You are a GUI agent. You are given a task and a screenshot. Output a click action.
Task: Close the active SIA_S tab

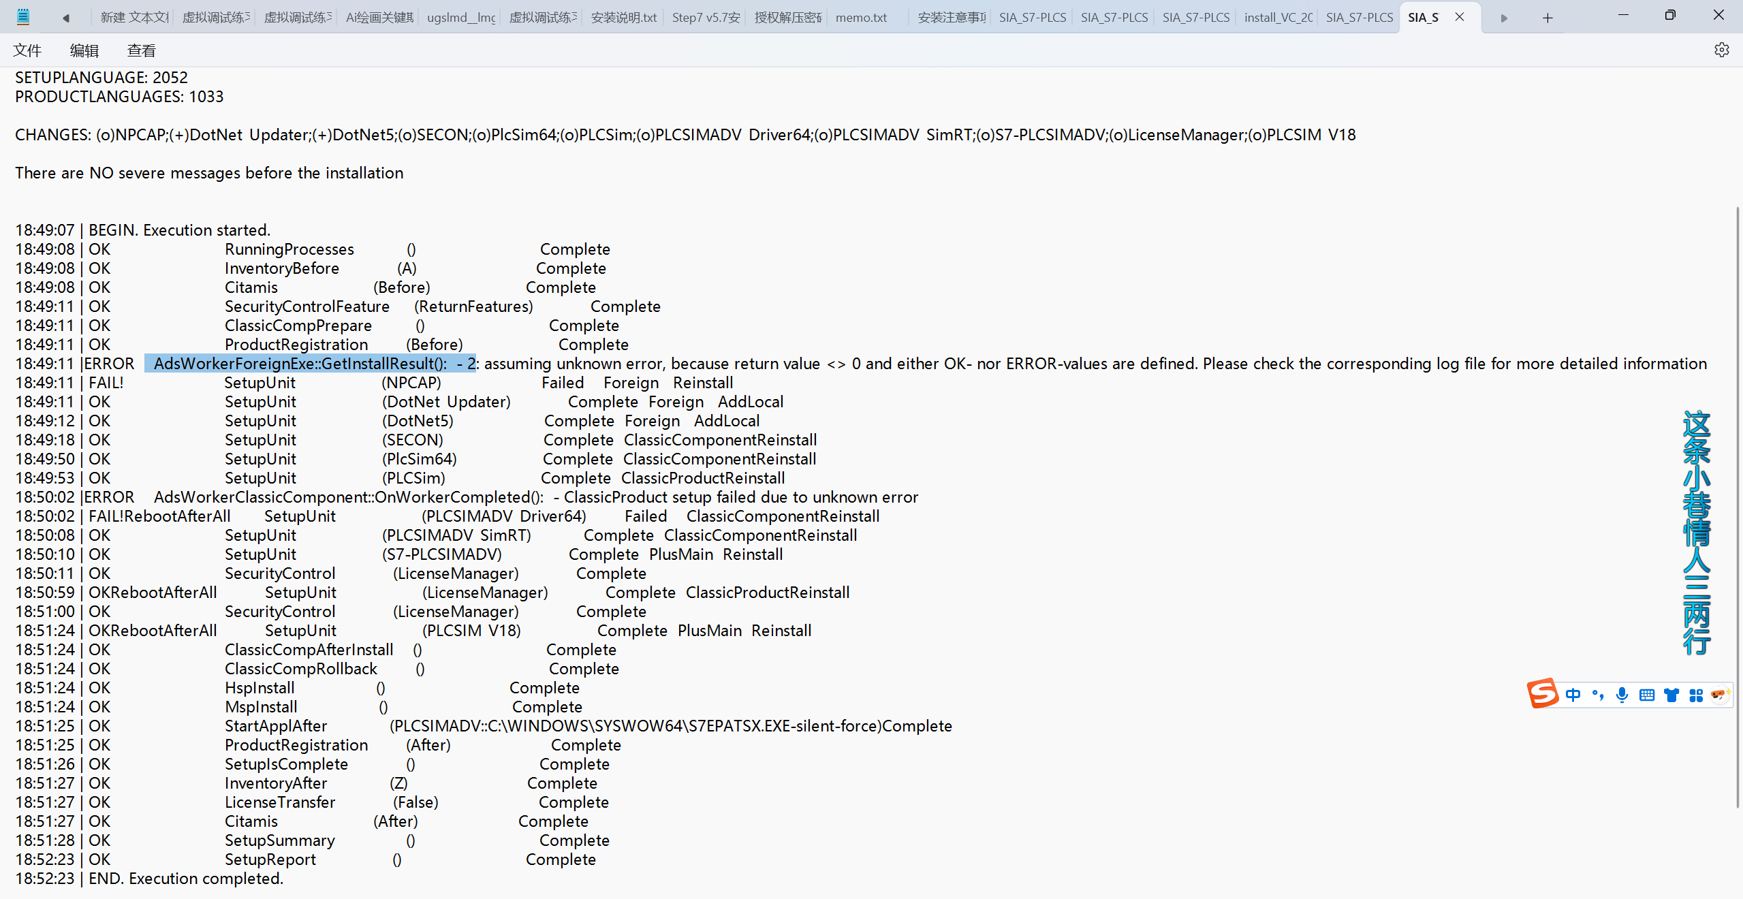click(x=1459, y=17)
